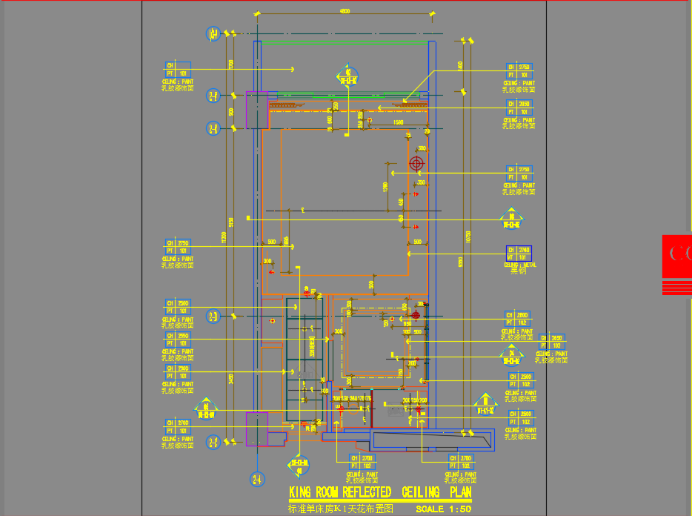Click the "5150" vertical dimension text

232,222
